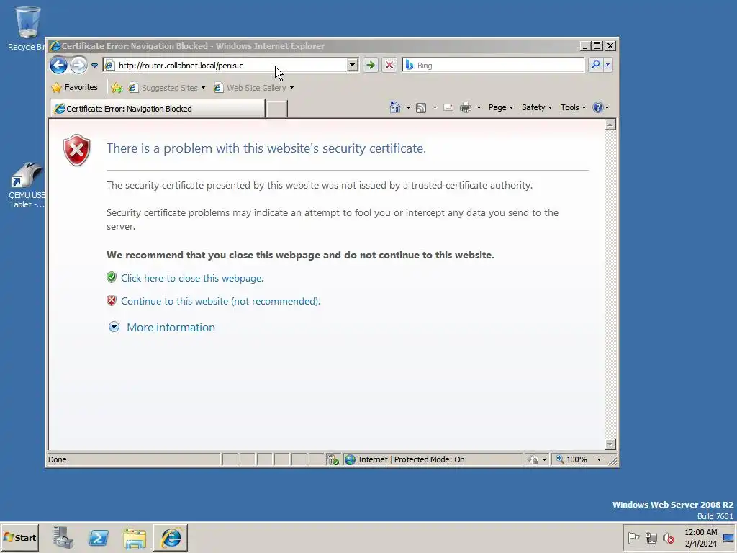
Task: Click the Home toolbar icon
Action: click(x=395, y=108)
